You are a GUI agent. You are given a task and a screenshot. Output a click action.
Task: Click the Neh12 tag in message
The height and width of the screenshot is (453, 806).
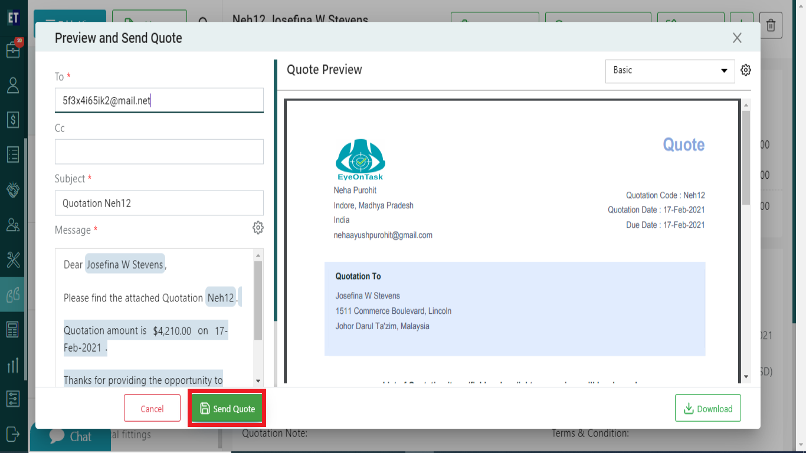pyautogui.click(x=221, y=298)
